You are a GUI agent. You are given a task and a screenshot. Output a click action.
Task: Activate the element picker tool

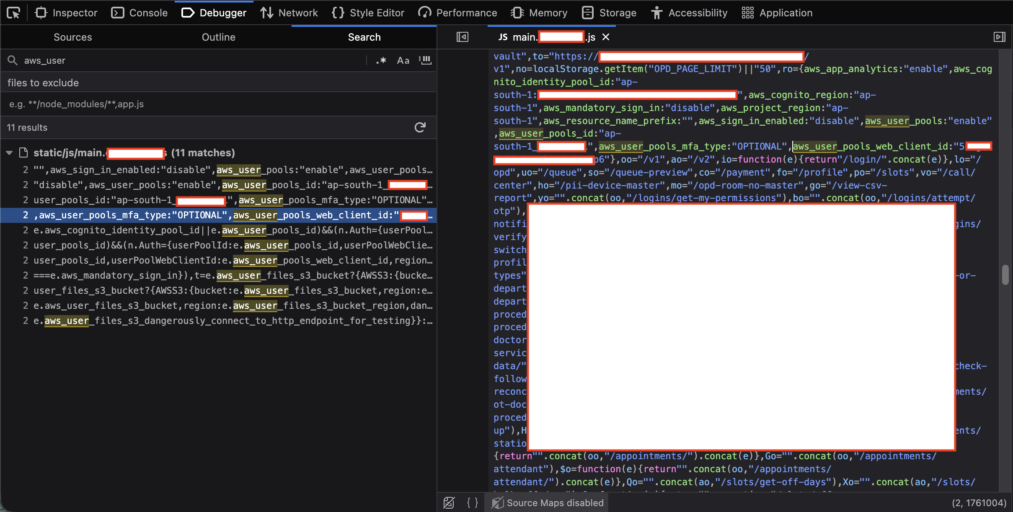click(13, 13)
